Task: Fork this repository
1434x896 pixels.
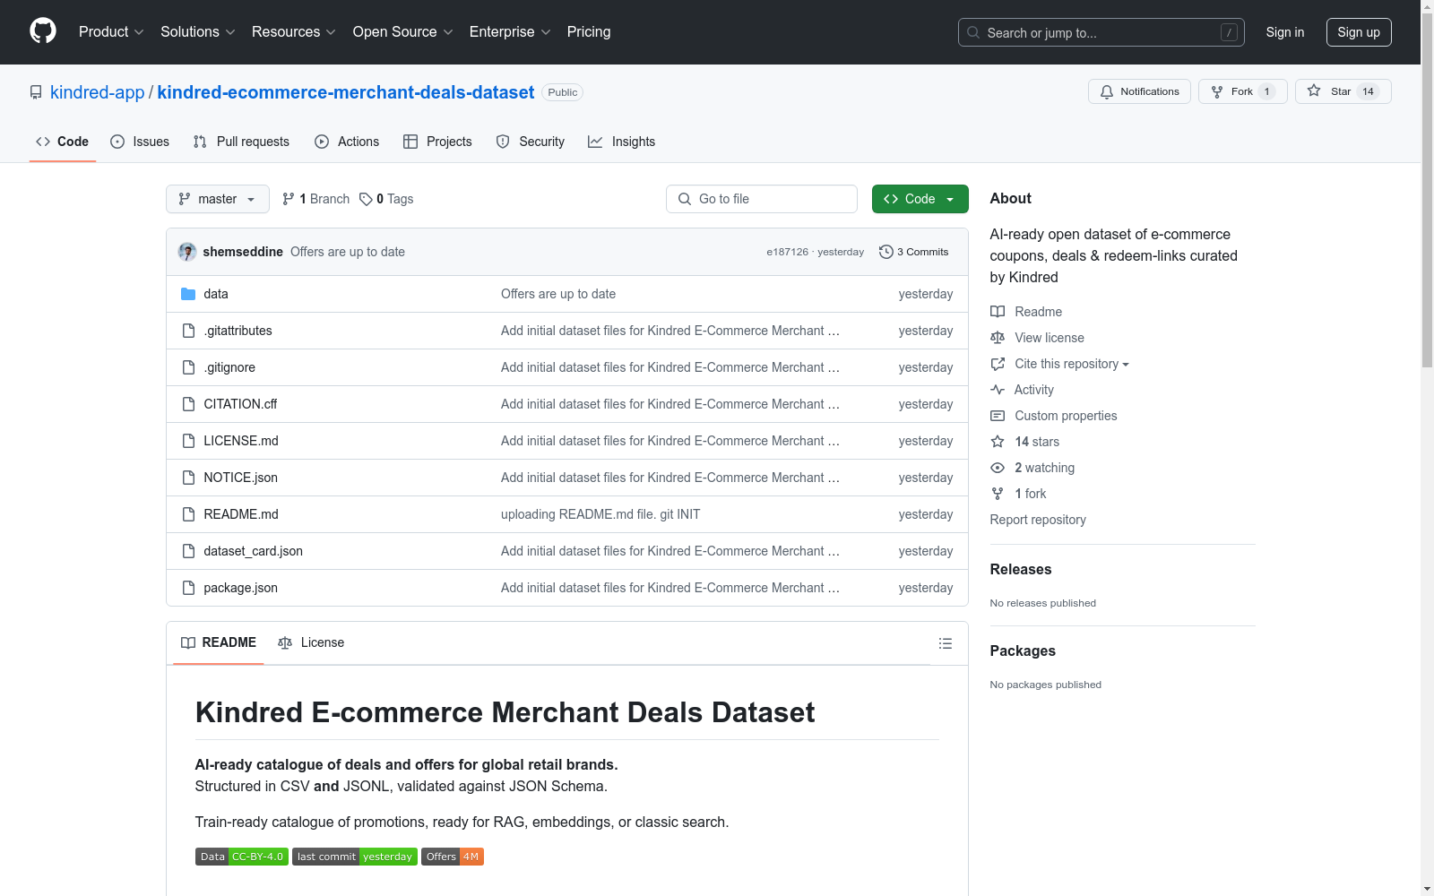Action: (x=1243, y=91)
